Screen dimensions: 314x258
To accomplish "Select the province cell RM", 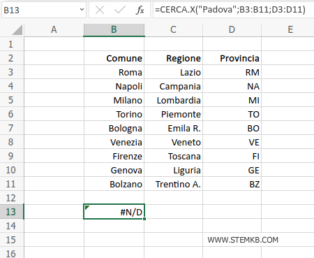I will [x=232, y=72].
